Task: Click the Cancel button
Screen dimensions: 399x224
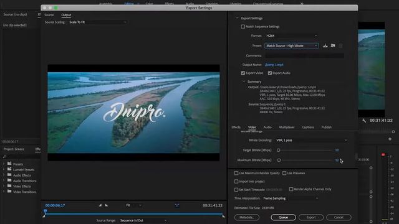Action: coord(339,217)
